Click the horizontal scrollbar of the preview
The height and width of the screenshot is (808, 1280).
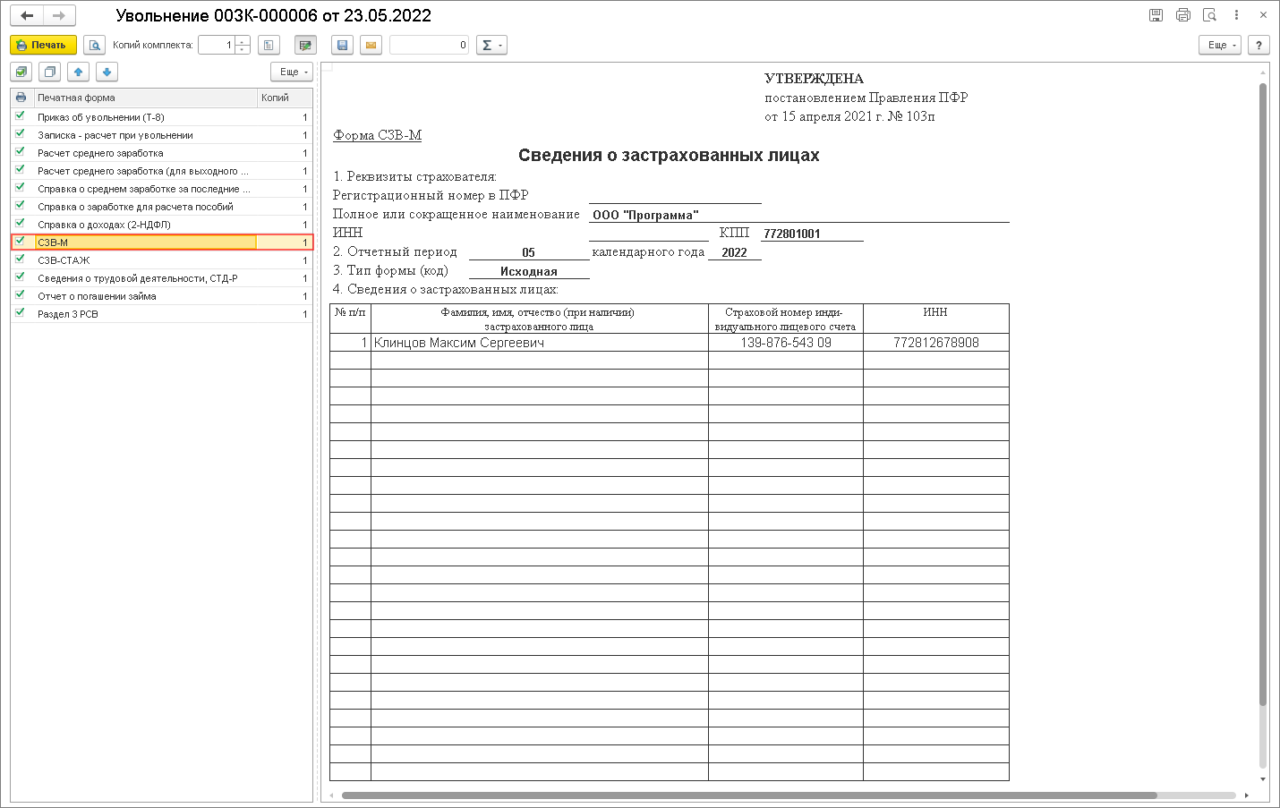[749, 795]
